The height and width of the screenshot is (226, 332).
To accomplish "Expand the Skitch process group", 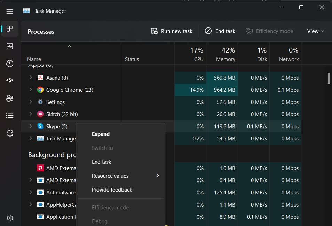I will click(31, 114).
